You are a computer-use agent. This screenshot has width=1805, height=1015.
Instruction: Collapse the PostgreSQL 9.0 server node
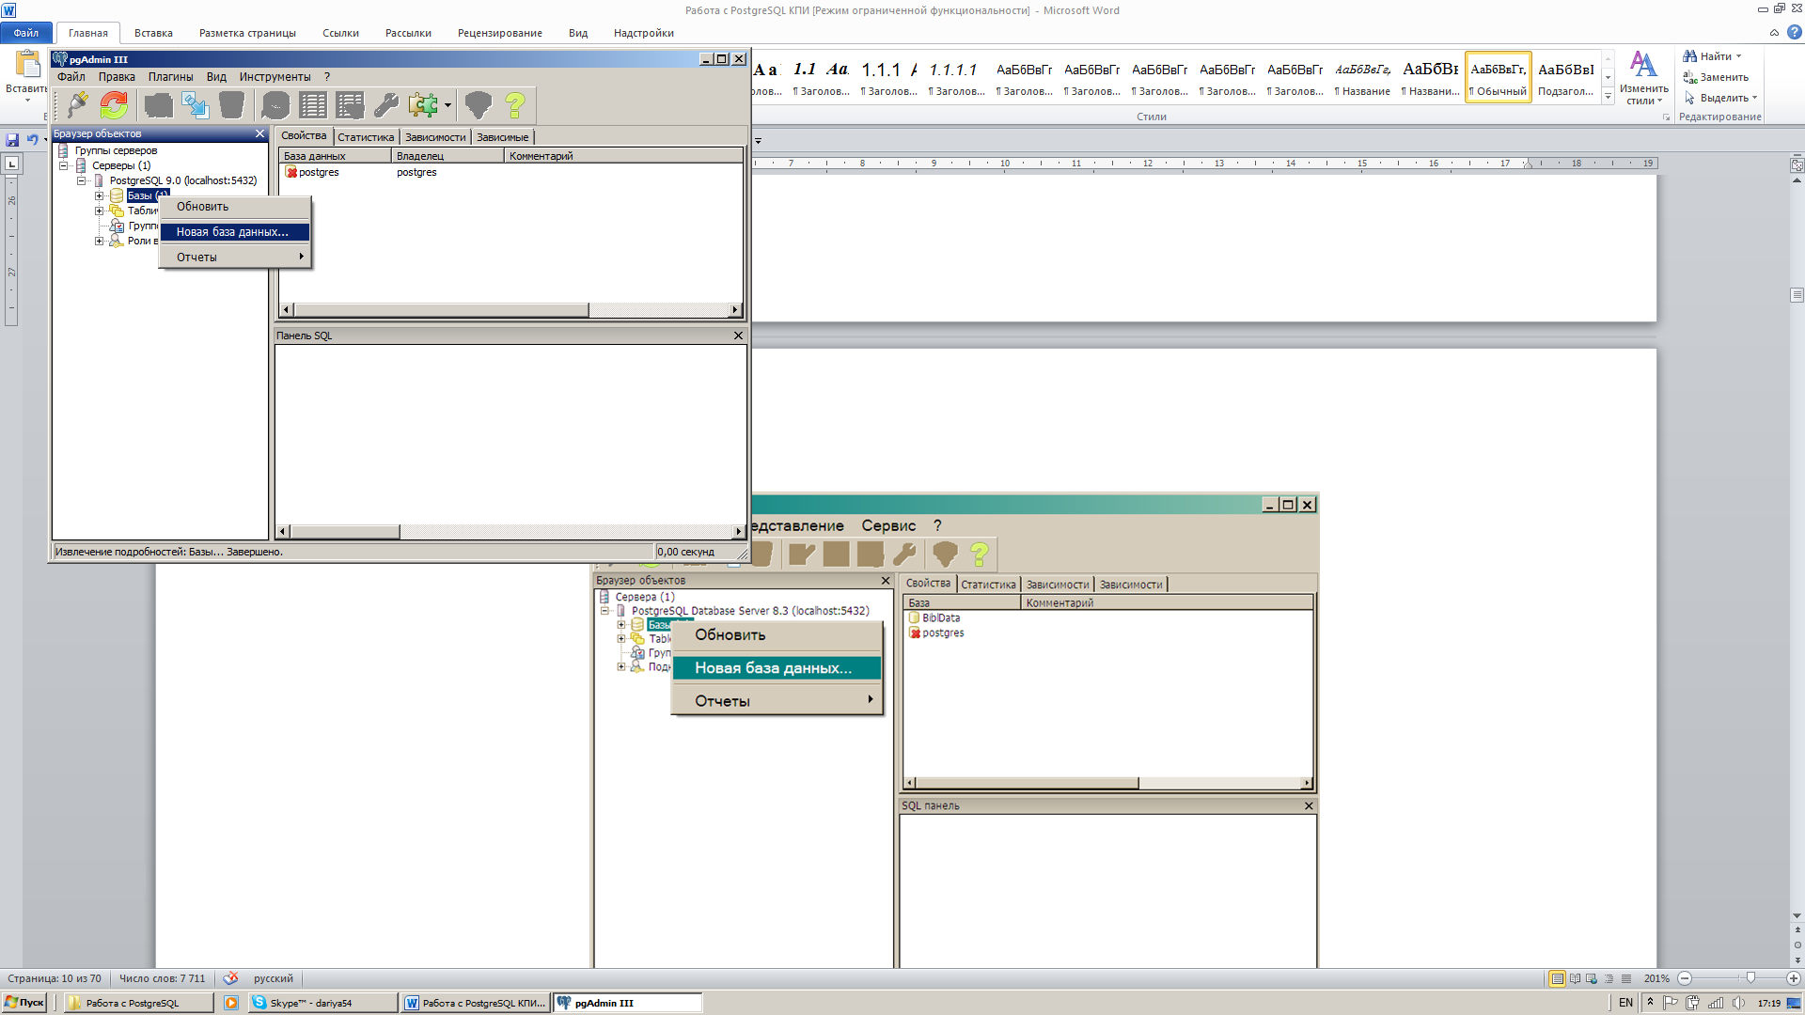[x=82, y=180]
